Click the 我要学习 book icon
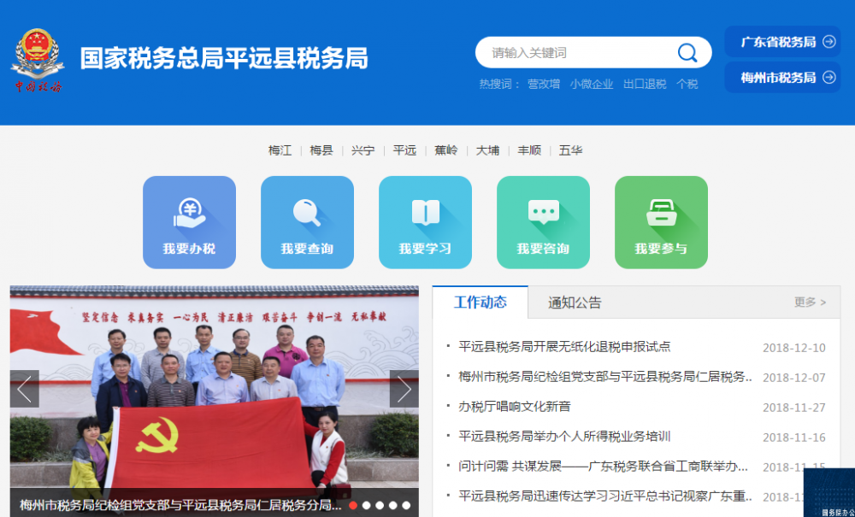 tap(425, 214)
